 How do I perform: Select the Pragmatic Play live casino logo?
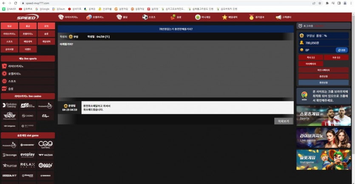tap(45, 106)
